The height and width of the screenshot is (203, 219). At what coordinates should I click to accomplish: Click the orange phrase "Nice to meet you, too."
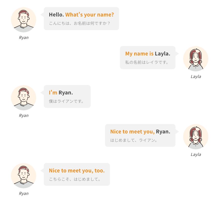click(x=77, y=171)
